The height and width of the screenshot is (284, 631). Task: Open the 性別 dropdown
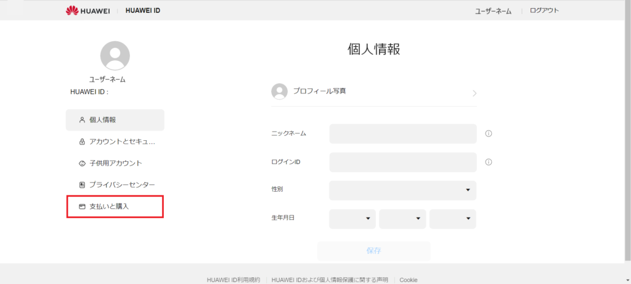pyautogui.click(x=402, y=191)
